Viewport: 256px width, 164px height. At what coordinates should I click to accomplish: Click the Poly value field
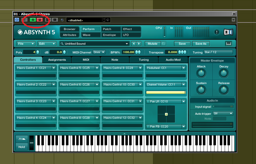pyautogui.click(x=30, y=52)
